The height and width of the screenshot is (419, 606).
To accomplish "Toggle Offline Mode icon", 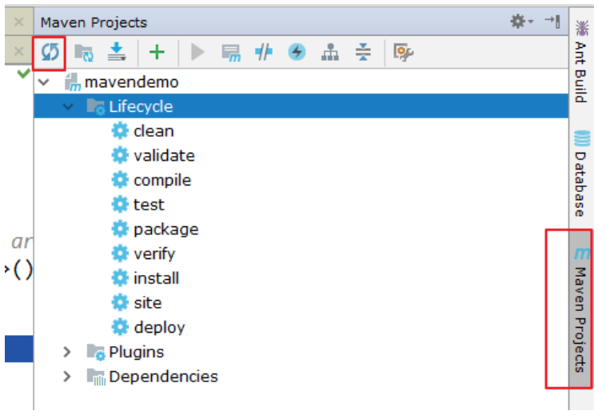I will pyautogui.click(x=264, y=52).
